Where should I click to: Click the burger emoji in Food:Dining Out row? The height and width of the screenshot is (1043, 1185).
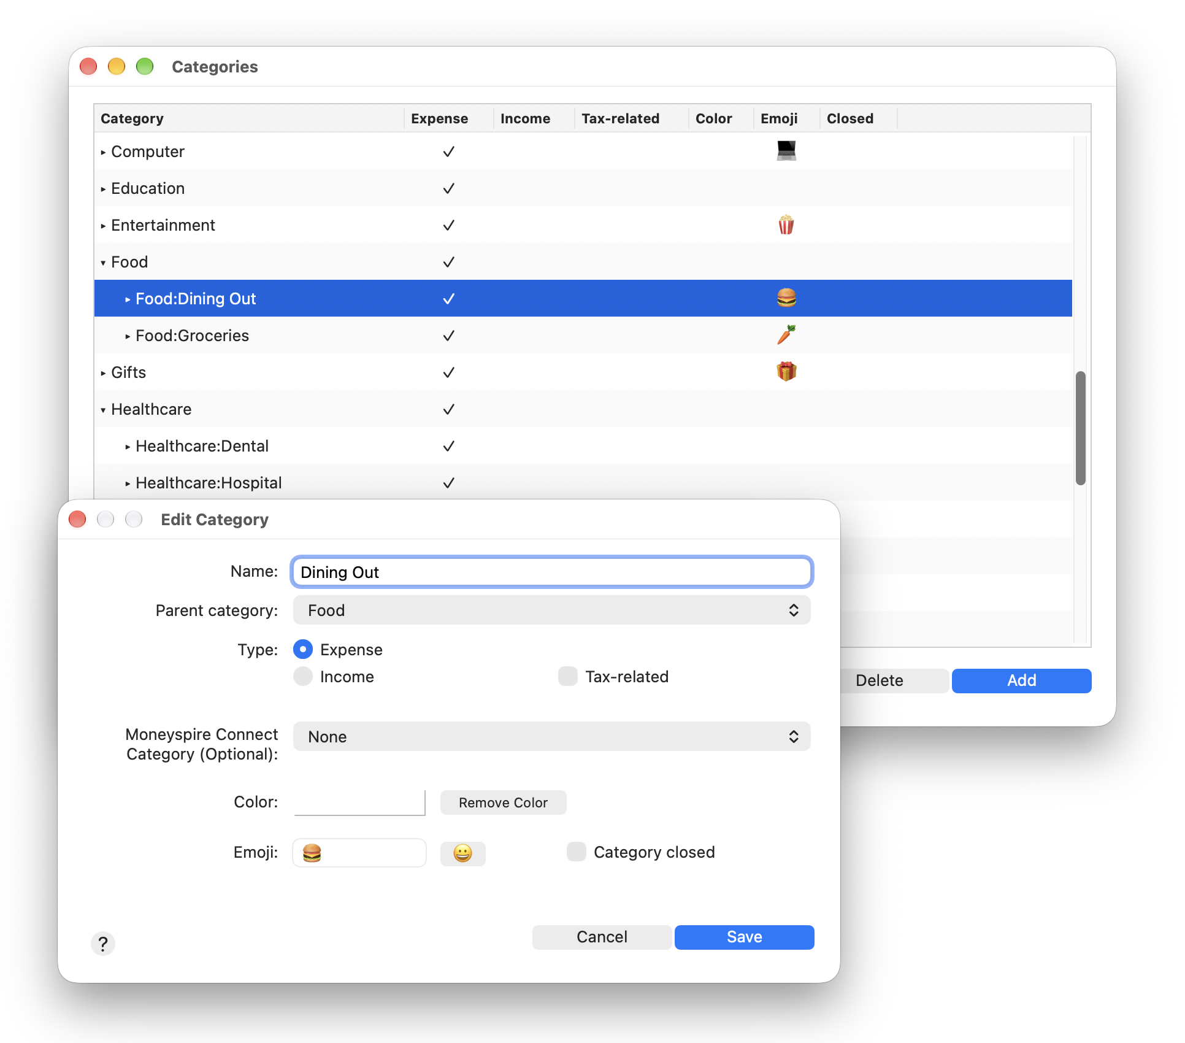click(x=786, y=298)
